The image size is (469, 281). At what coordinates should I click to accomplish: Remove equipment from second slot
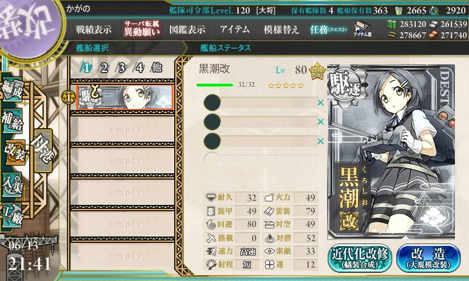(321, 122)
